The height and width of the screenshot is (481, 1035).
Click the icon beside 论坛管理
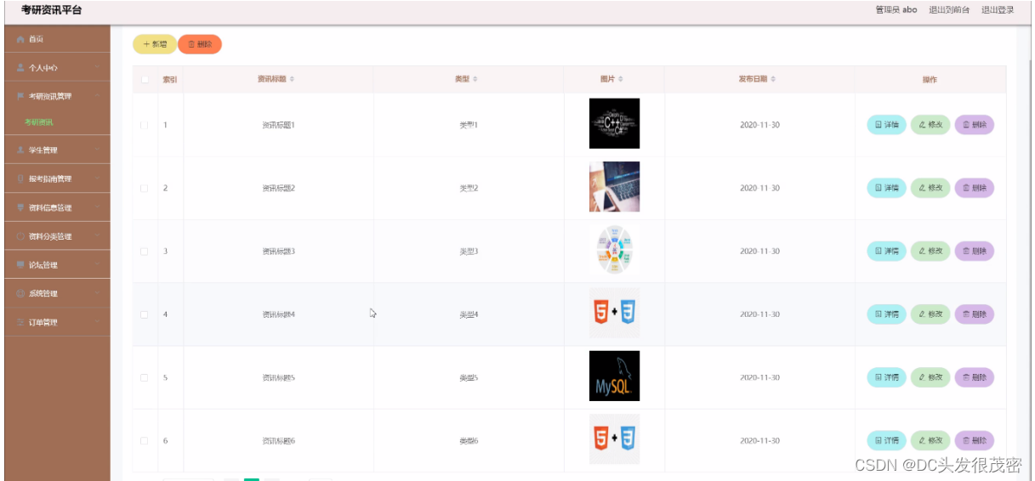20,264
